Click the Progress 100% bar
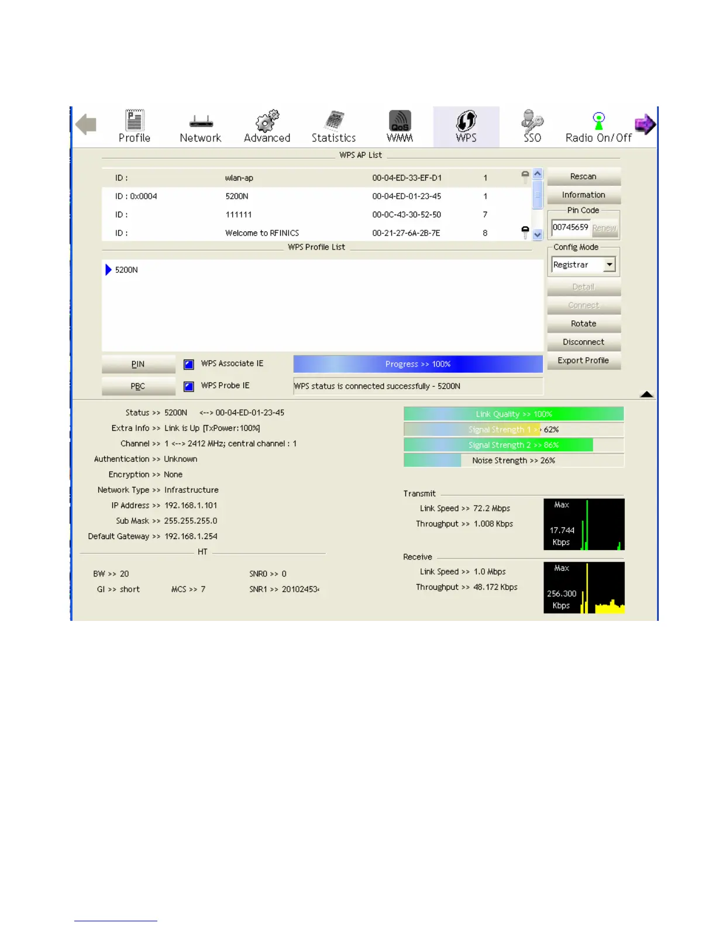Image resolution: width=716 pixels, height=926 pixels. pos(418,364)
